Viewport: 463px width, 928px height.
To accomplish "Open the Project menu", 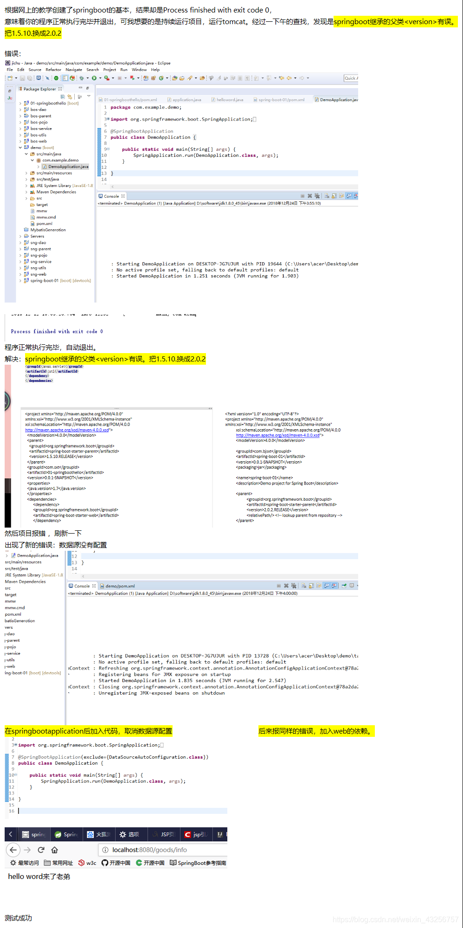I will (109, 70).
